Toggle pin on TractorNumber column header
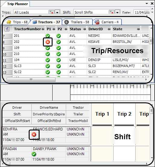The image size is (155, 167). 43,29
